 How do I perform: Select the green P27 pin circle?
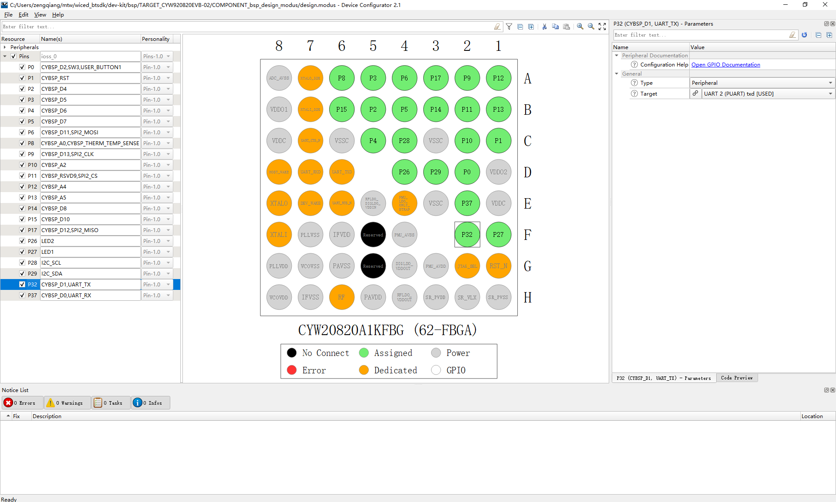[498, 235]
